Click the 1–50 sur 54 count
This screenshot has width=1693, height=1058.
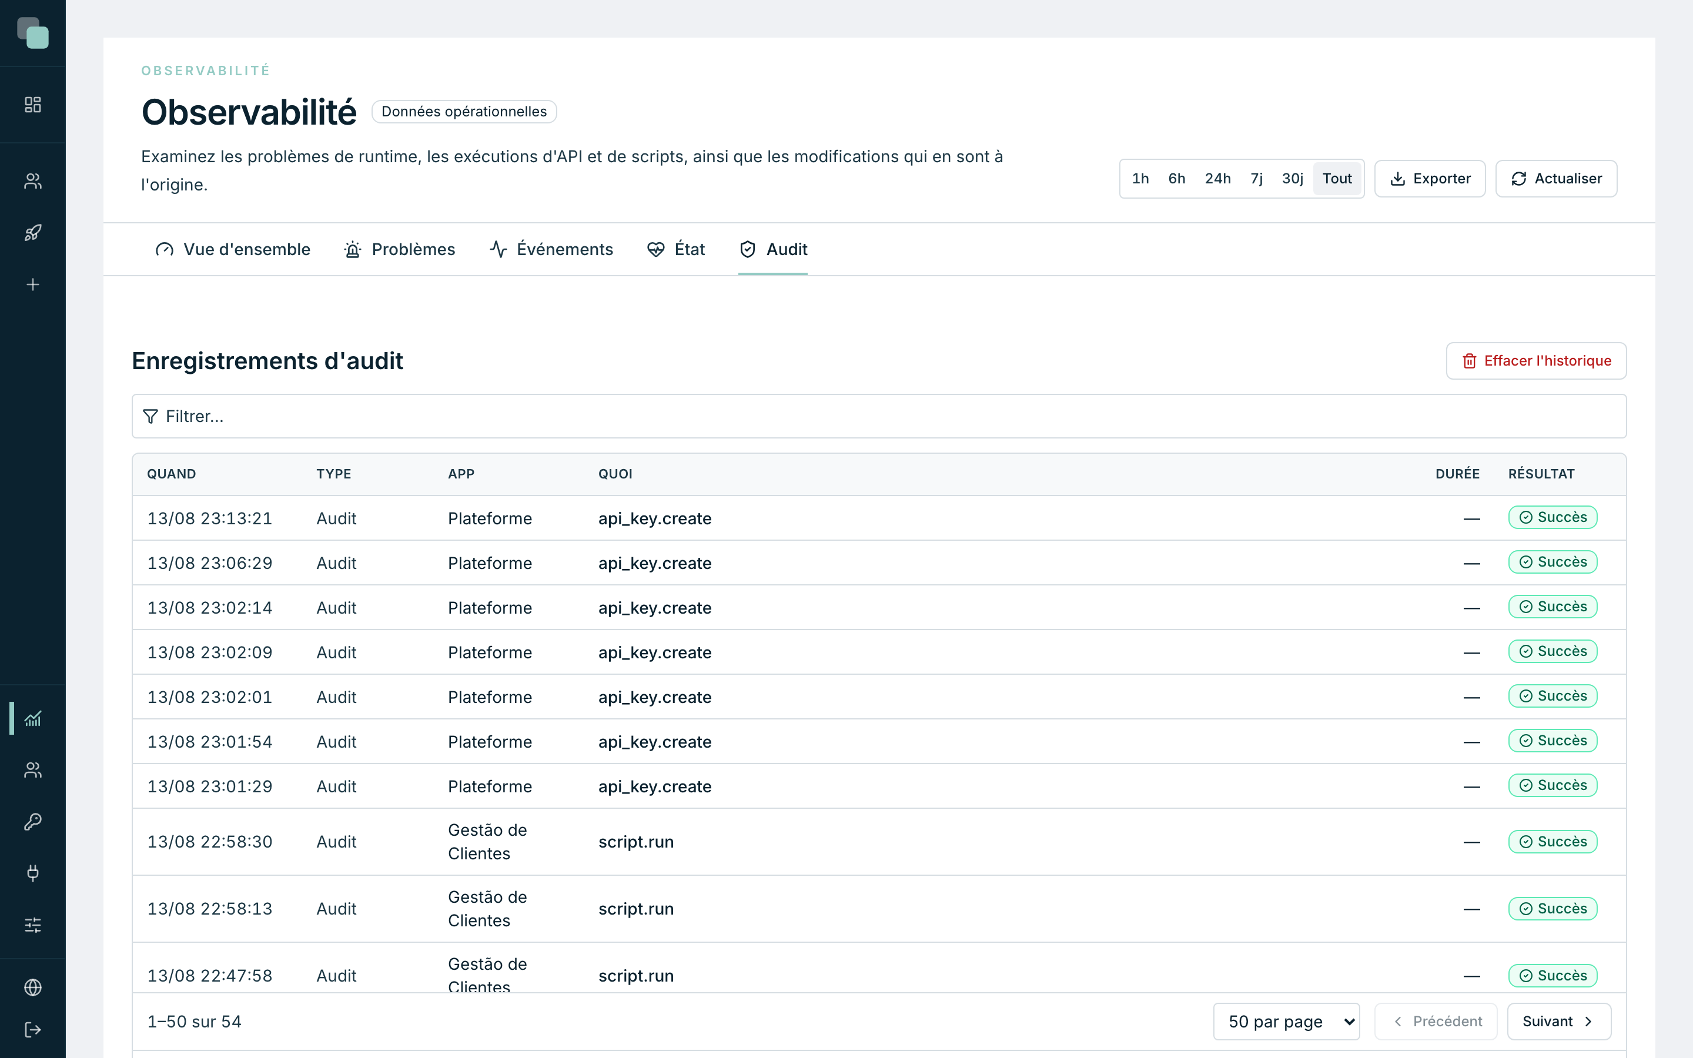(x=195, y=1022)
